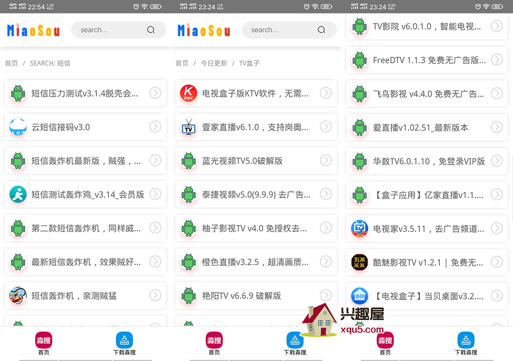Tap the 淼搜 首页 icon on the right phone screen
This screenshot has height=361, width=513.
coord(385,340)
